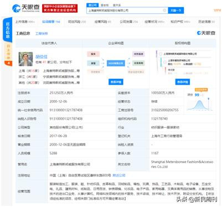Click the score distribution curve chart
The width and height of the screenshot is (222, 207).
point(200,105)
